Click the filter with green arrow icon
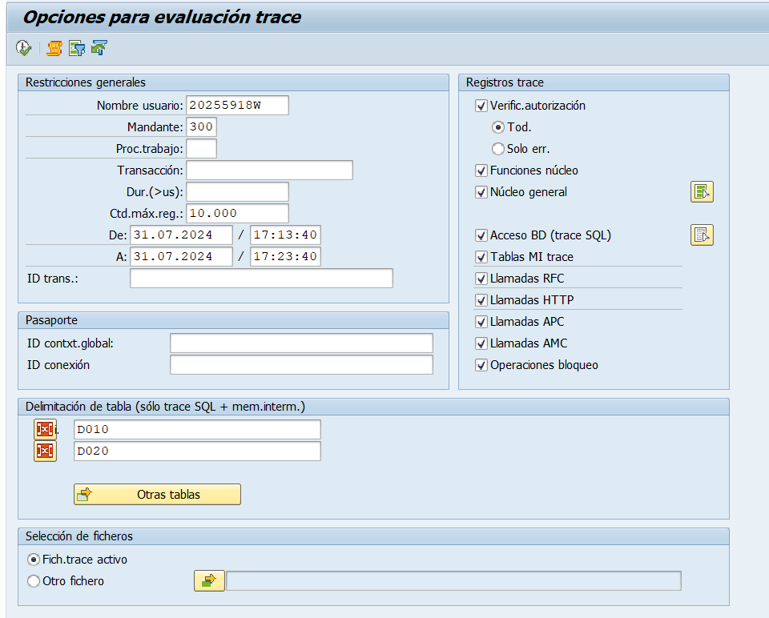The height and width of the screenshot is (618, 769). (x=99, y=49)
